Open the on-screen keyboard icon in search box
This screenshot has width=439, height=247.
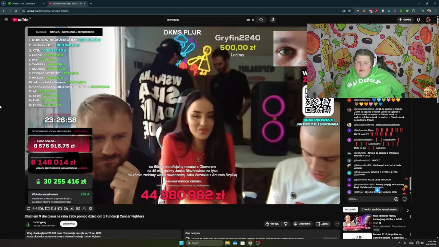(248, 20)
